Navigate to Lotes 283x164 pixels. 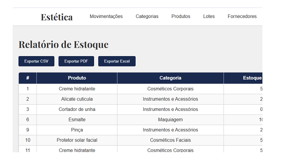[x=209, y=16]
